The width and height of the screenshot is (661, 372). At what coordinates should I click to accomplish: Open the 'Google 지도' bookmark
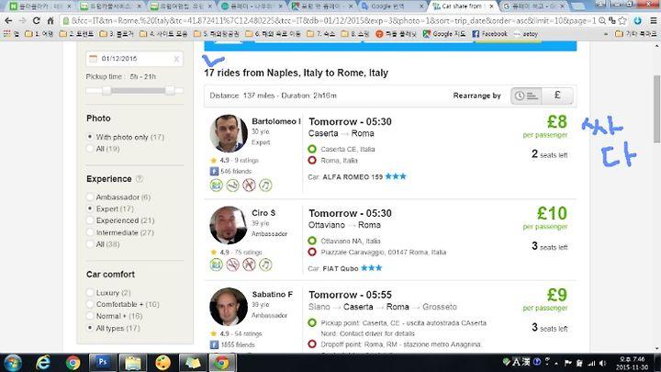444,34
